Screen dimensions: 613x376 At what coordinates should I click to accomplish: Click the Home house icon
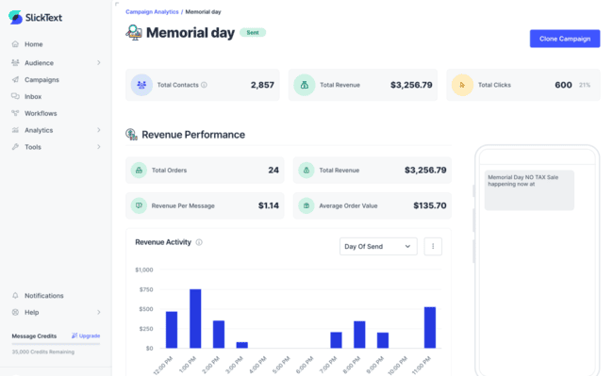(15, 44)
